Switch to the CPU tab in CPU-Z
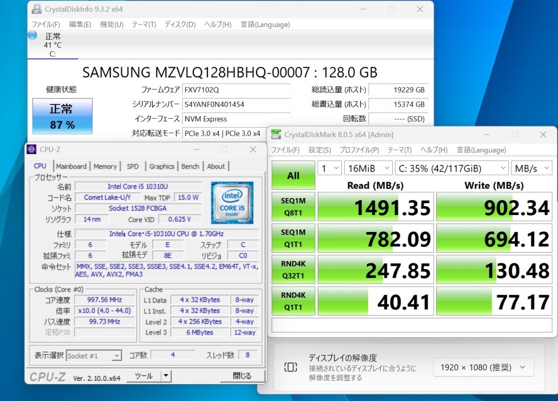The height and width of the screenshot is (401, 558). [x=40, y=166]
